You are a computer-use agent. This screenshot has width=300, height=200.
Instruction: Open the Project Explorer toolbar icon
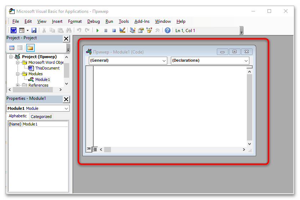133,31
